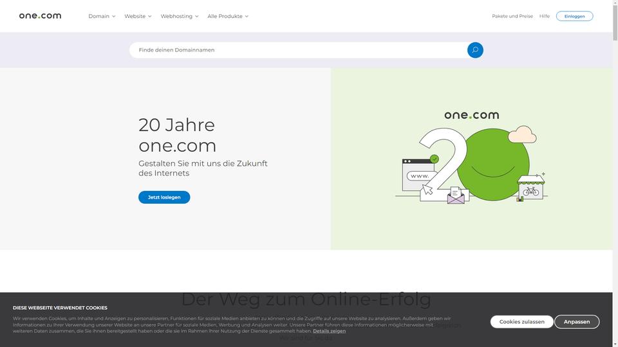Screen dimensions: 618x347
Task: Click the 20 Jahre one.com heading
Action: pyautogui.click(x=178, y=135)
